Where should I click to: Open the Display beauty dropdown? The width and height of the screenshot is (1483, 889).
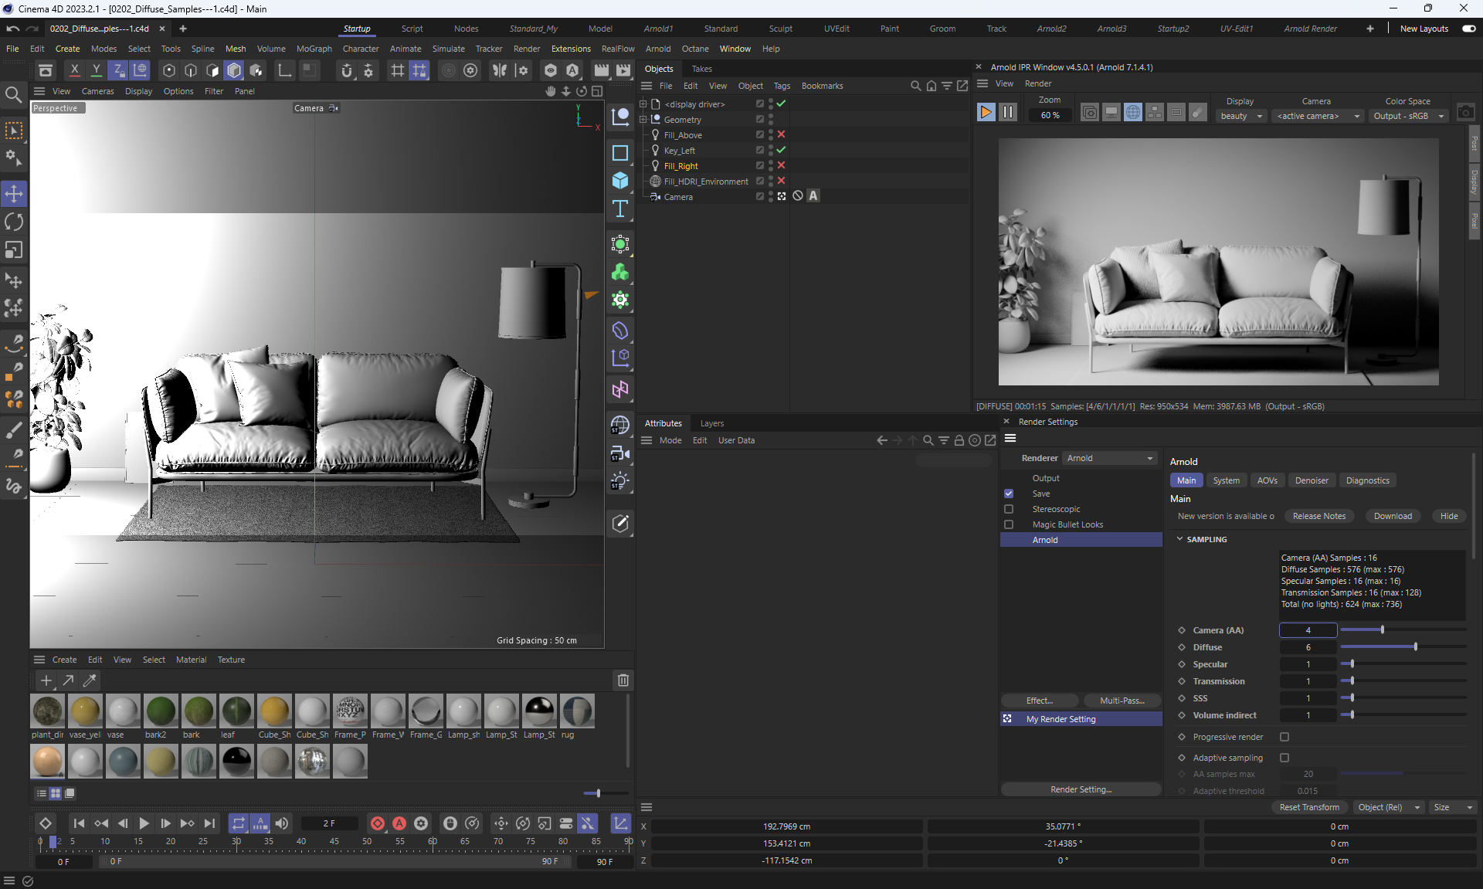(1241, 116)
